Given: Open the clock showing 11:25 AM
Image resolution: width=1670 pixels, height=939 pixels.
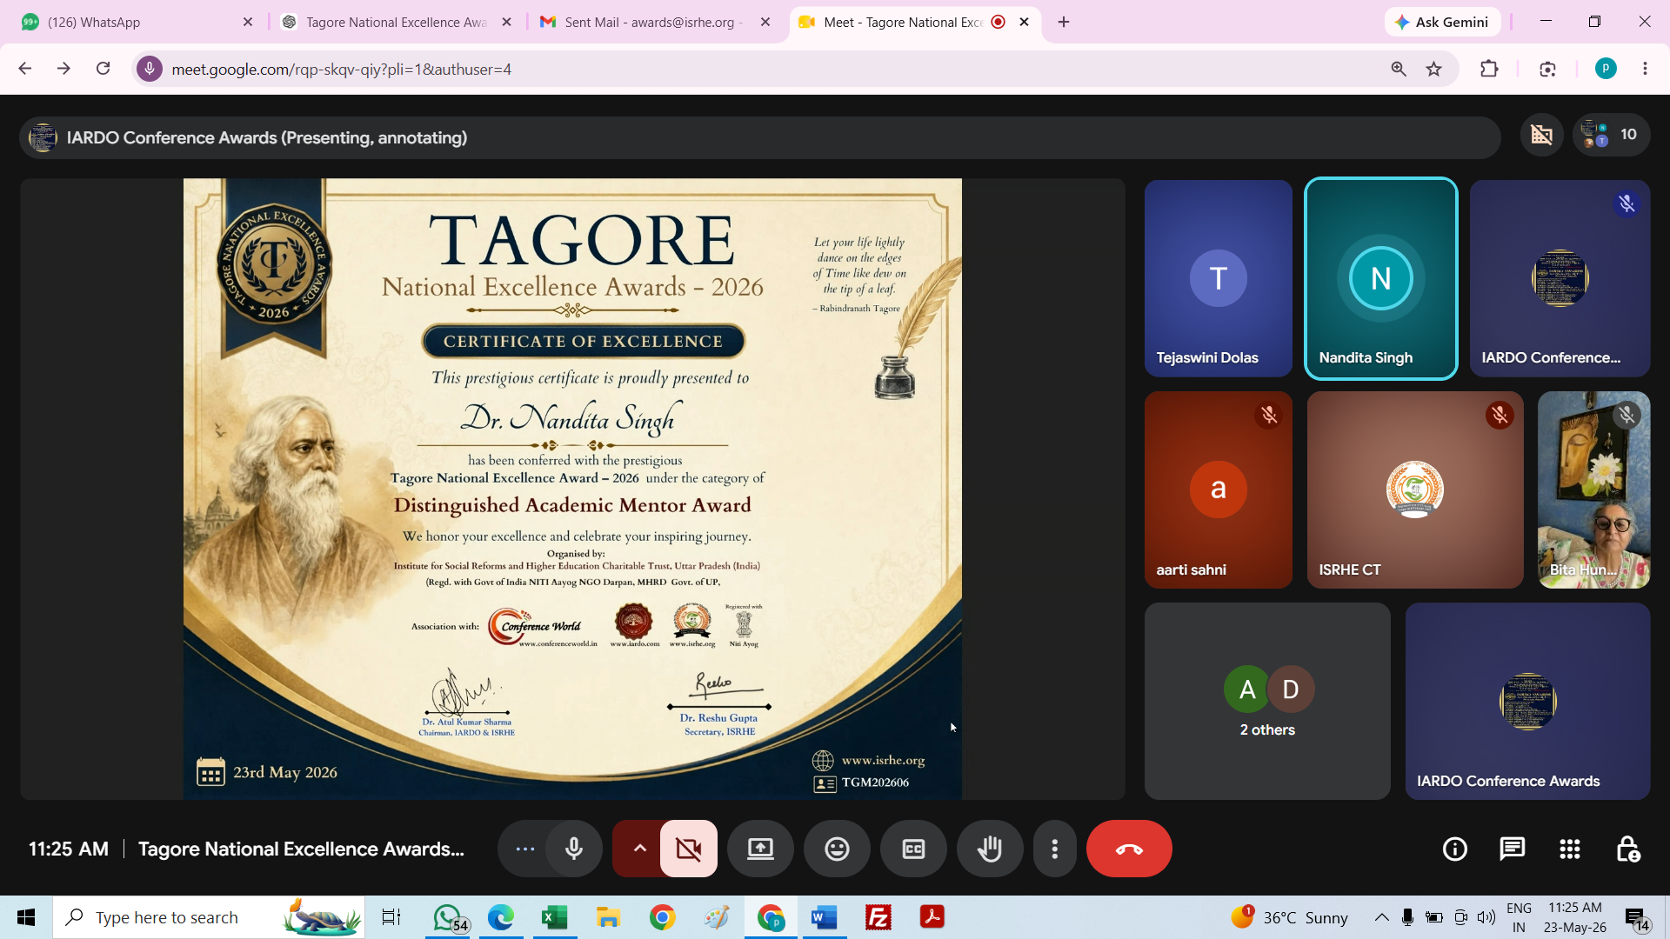Looking at the screenshot, I should tap(1575, 917).
